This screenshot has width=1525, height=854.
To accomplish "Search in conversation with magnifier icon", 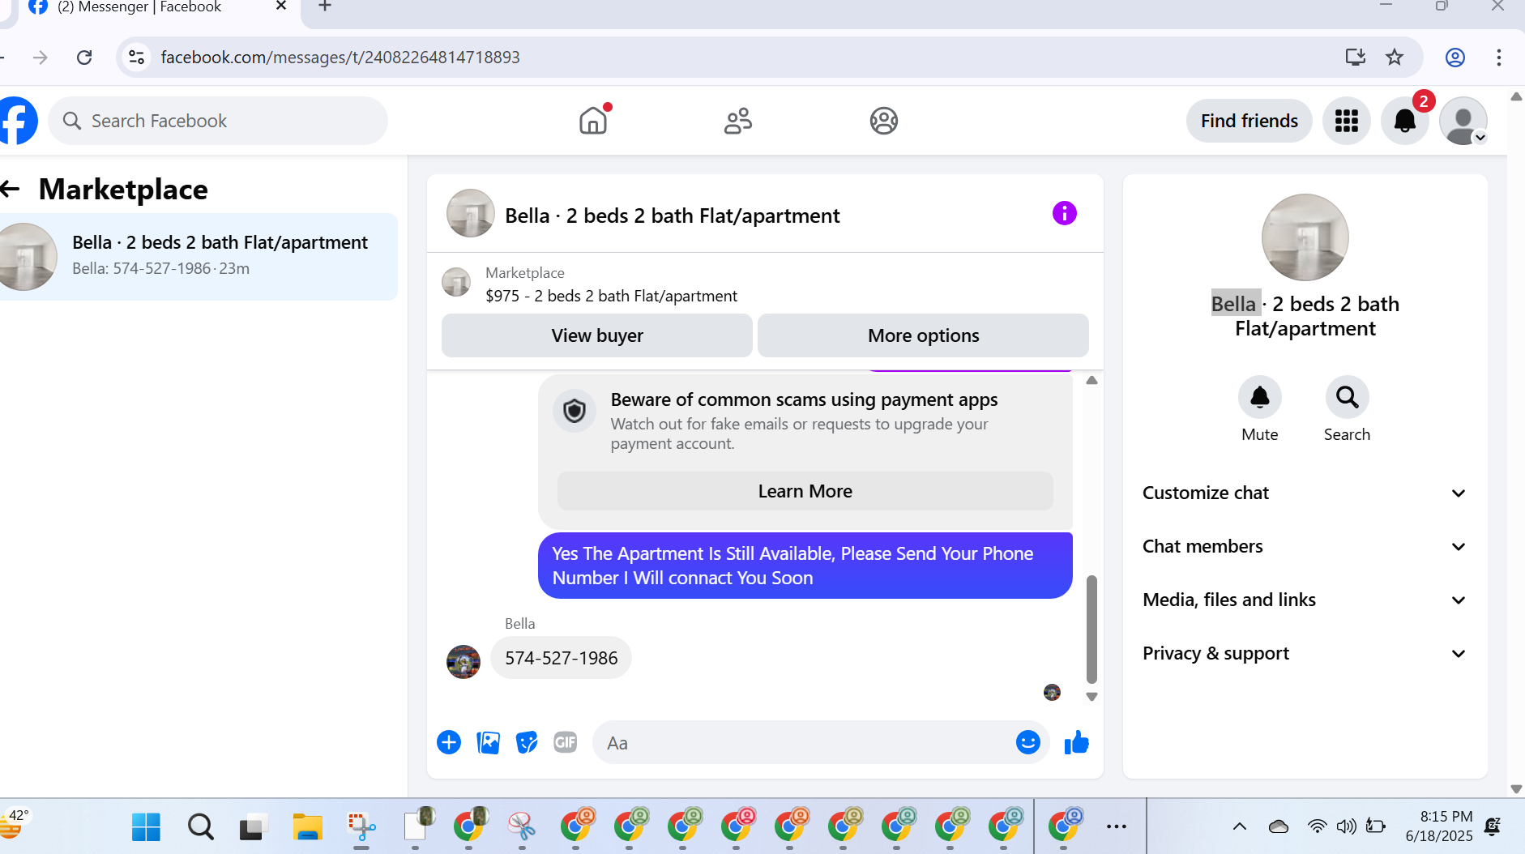I will point(1348,397).
